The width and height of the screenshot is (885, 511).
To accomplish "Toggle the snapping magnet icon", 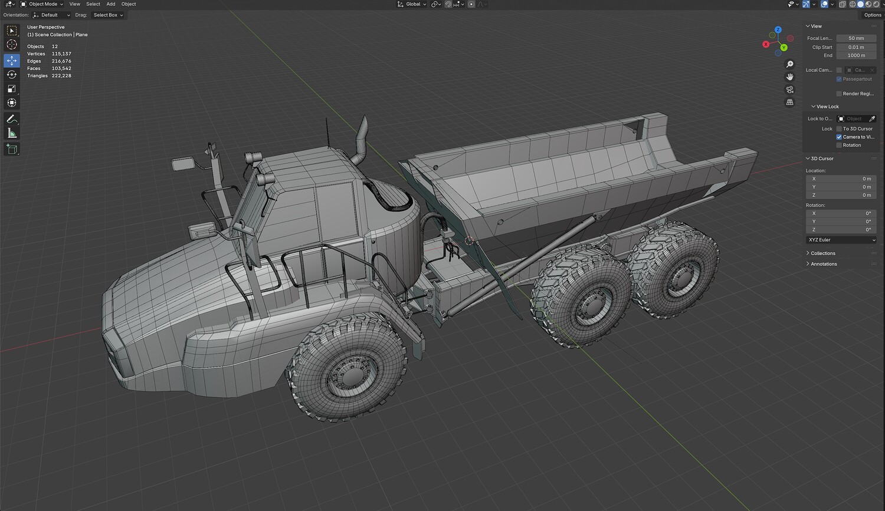I will click(x=448, y=4).
